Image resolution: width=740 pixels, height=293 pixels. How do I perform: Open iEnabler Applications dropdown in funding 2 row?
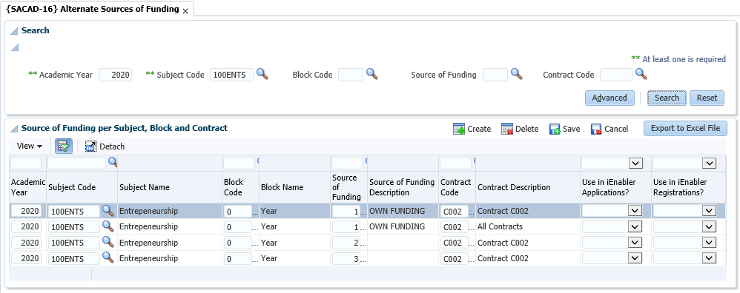coord(635,243)
